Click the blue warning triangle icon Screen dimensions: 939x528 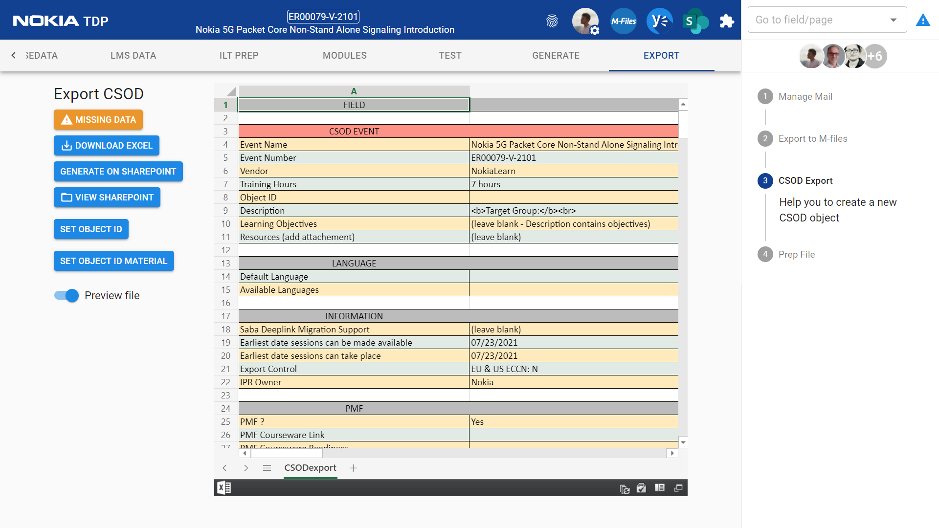[922, 21]
